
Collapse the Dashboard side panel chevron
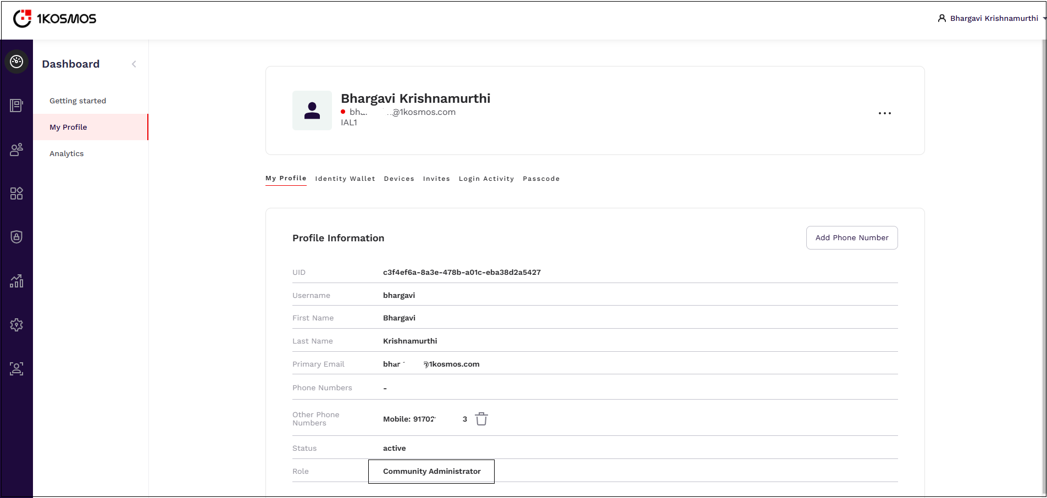point(134,64)
